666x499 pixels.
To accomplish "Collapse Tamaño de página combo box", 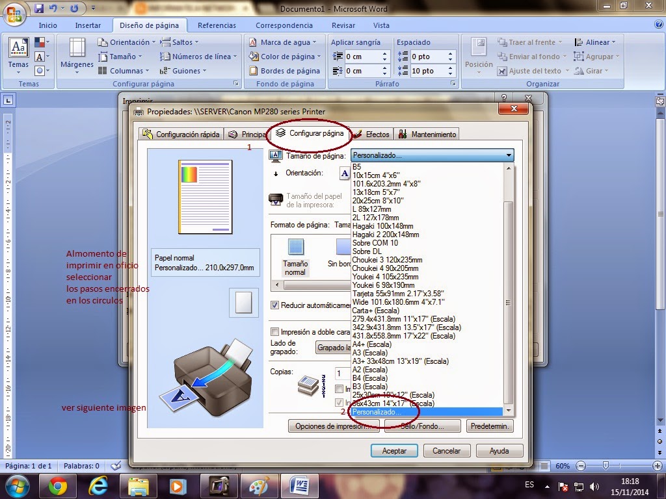I will (x=509, y=155).
